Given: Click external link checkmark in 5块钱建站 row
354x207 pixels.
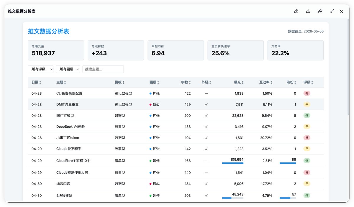Looking at the screenshot, I should point(206,195).
